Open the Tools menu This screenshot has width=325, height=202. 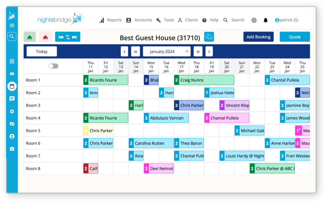point(169,20)
